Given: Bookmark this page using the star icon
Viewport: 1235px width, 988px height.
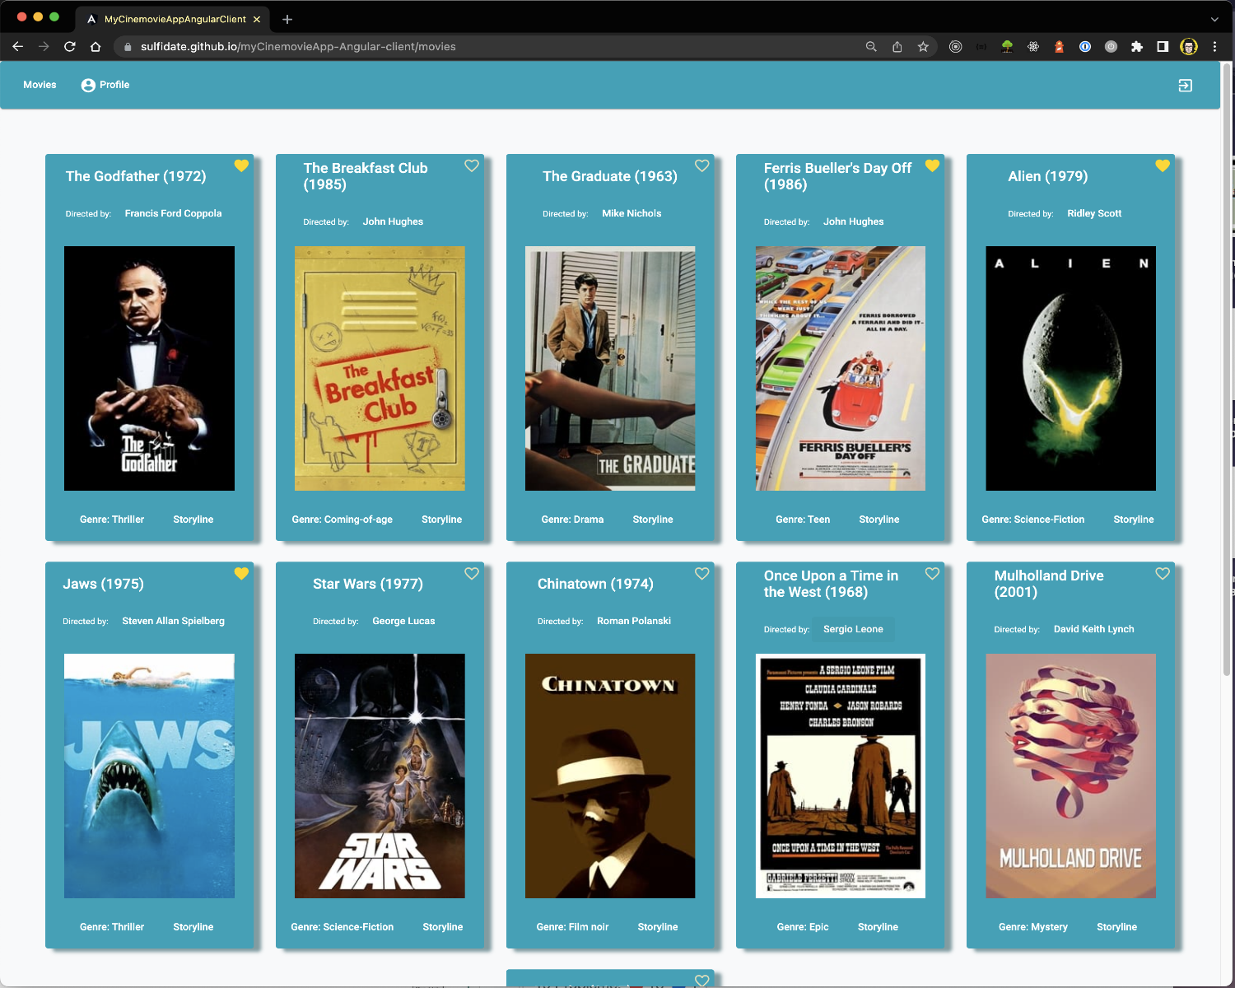Looking at the screenshot, I should tap(923, 47).
